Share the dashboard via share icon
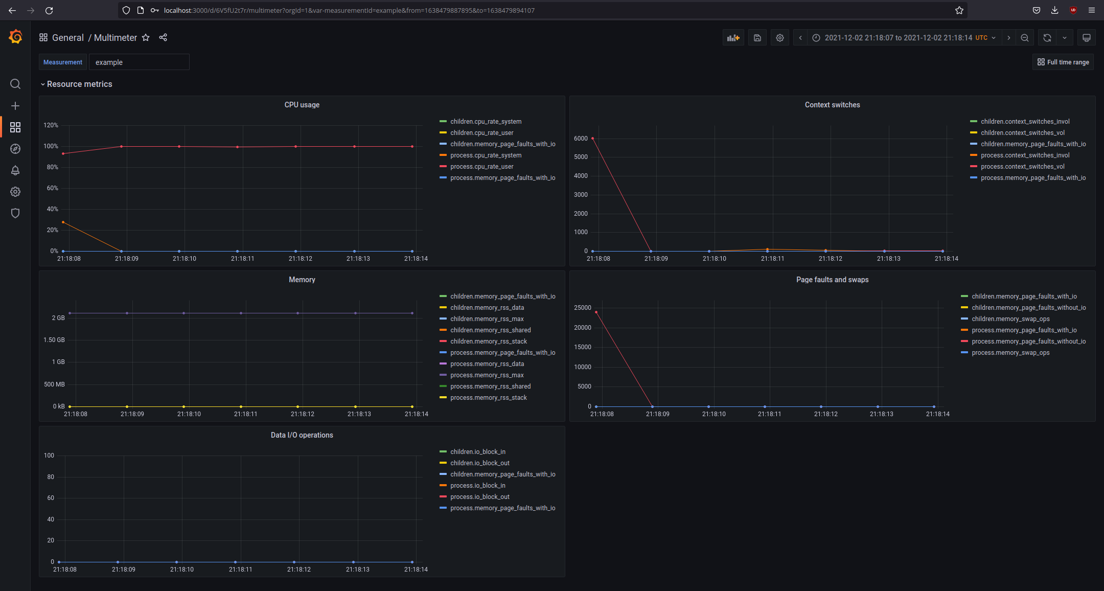Viewport: 1104px width, 591px height. (163, 37)
